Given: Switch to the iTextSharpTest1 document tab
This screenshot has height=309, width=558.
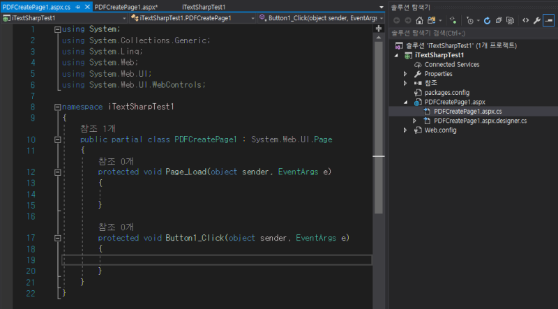Looking at the screenshot, I should click(x=203, y=6).
